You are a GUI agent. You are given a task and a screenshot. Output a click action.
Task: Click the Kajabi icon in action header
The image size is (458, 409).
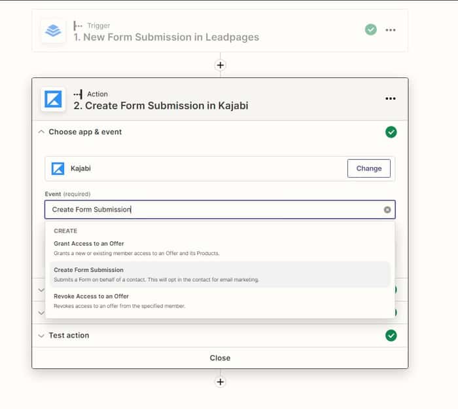coord(53,99)
